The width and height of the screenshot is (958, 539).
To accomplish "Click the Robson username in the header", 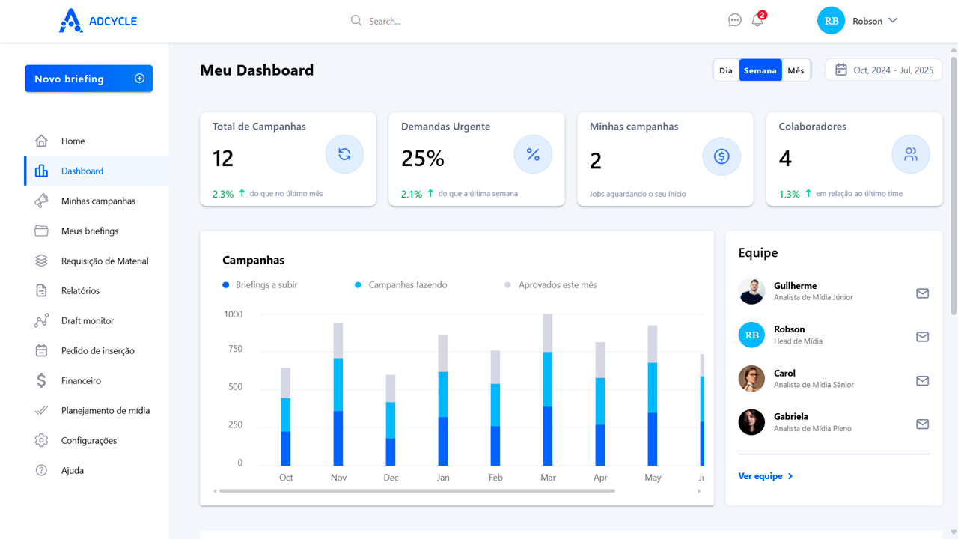I will click(x=867, y=21).
